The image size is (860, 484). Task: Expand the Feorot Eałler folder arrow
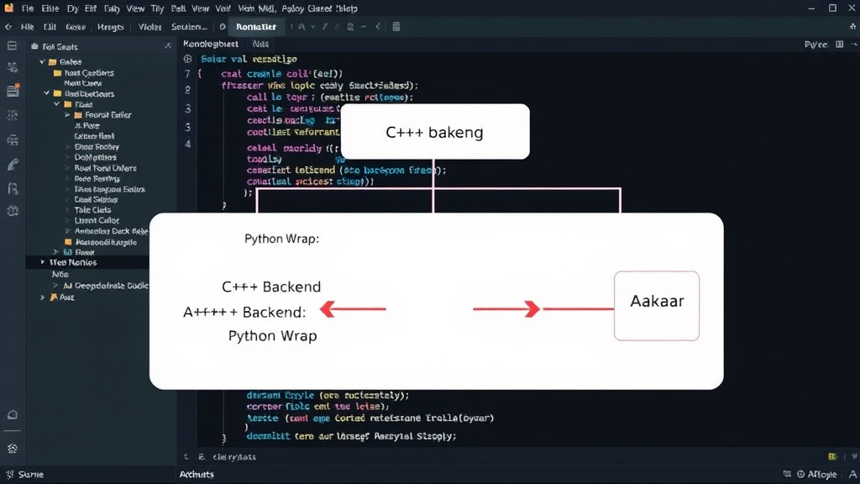(67, 115)
